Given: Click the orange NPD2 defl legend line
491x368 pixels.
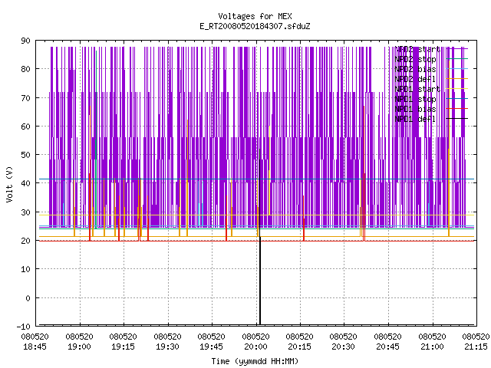Looking at the screenshot, I should point(457,79).
